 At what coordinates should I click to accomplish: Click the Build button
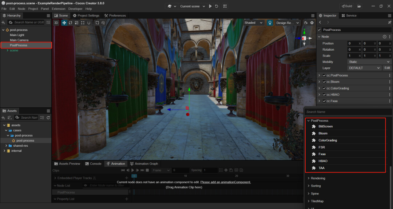coord(346,6)
